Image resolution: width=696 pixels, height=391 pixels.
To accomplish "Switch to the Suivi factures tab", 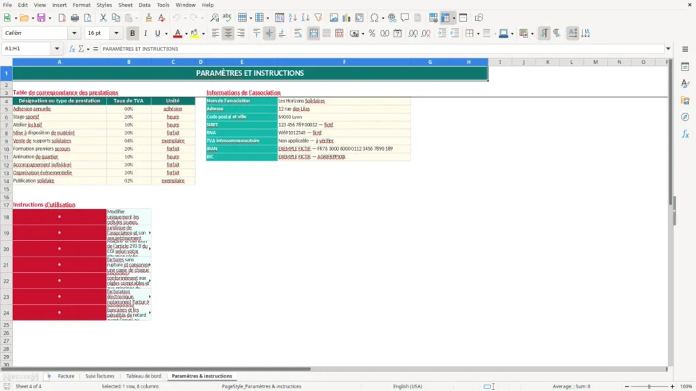I will point(100,376).
